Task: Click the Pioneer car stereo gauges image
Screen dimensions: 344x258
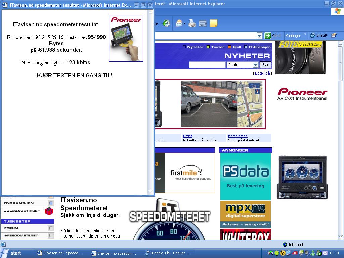Action: point(302,177)
